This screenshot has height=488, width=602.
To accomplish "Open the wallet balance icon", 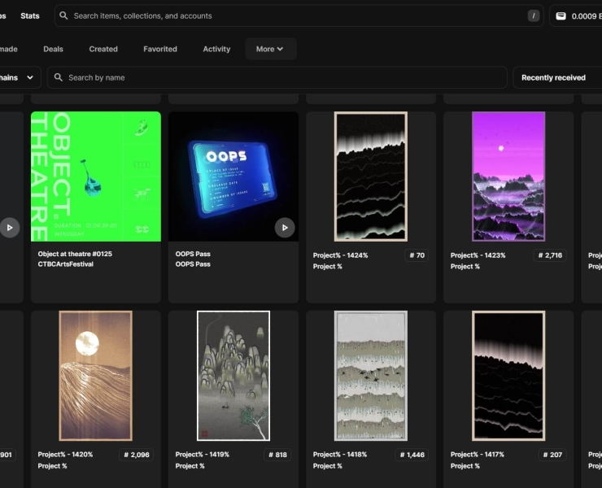I will coord(561,15).
